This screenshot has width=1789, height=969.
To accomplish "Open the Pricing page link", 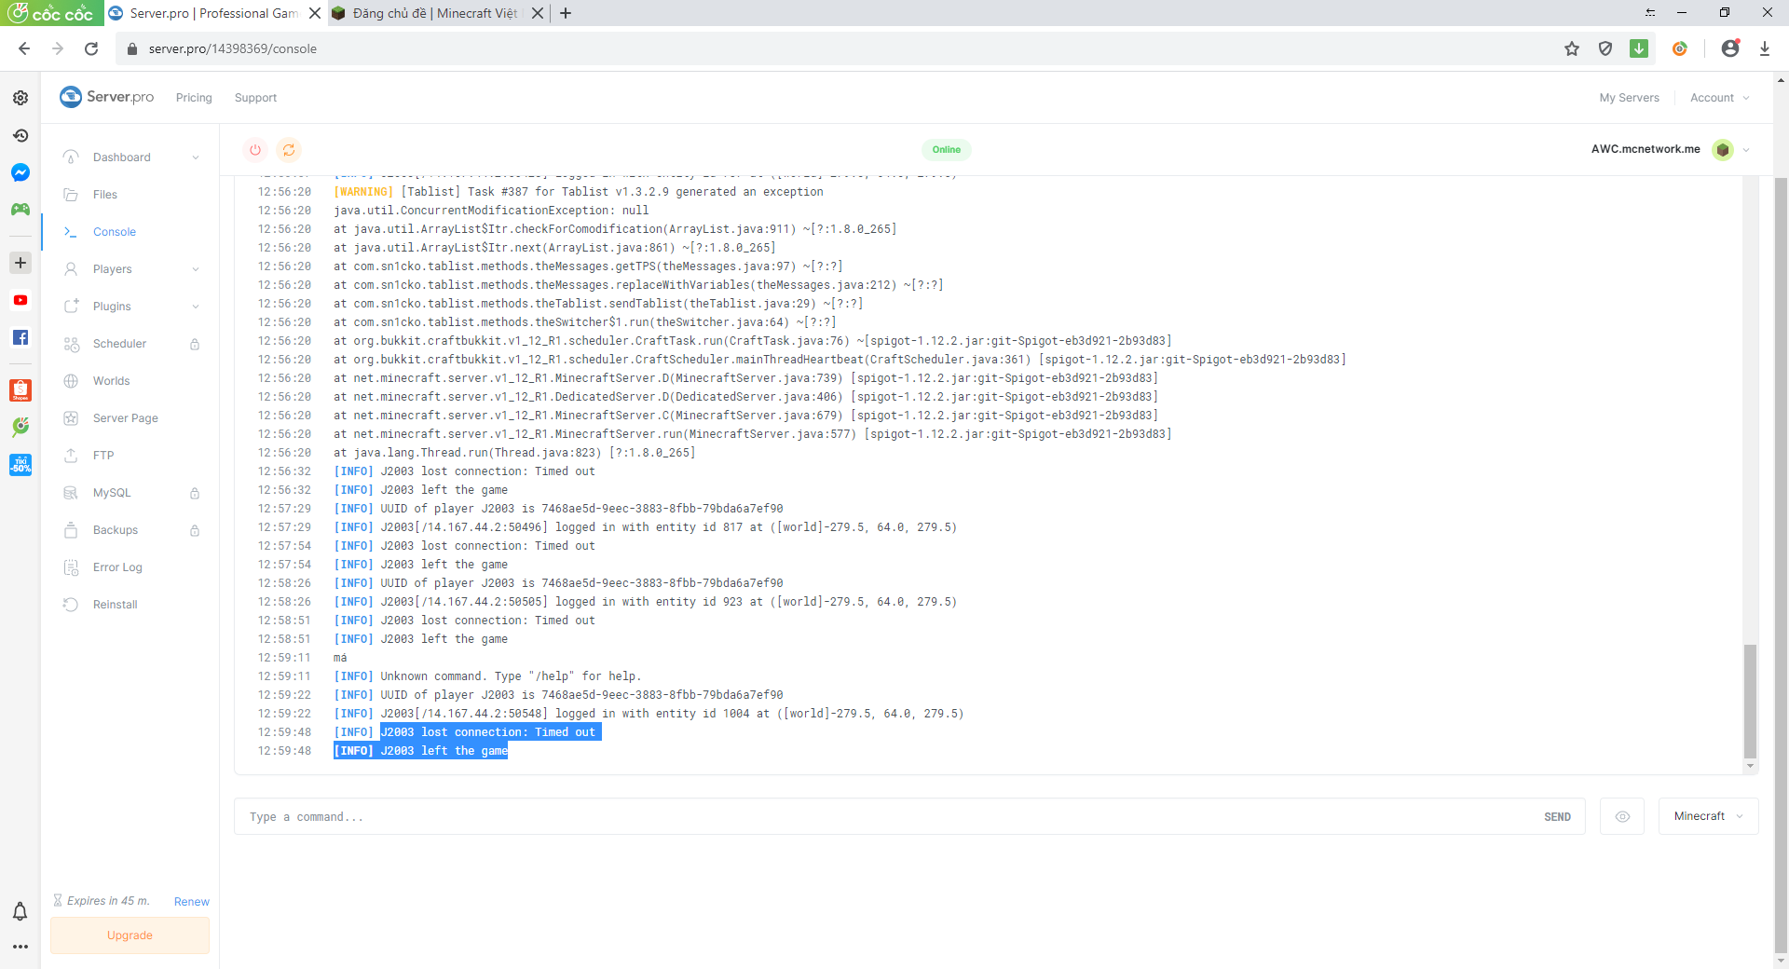I will pos(194,98).
